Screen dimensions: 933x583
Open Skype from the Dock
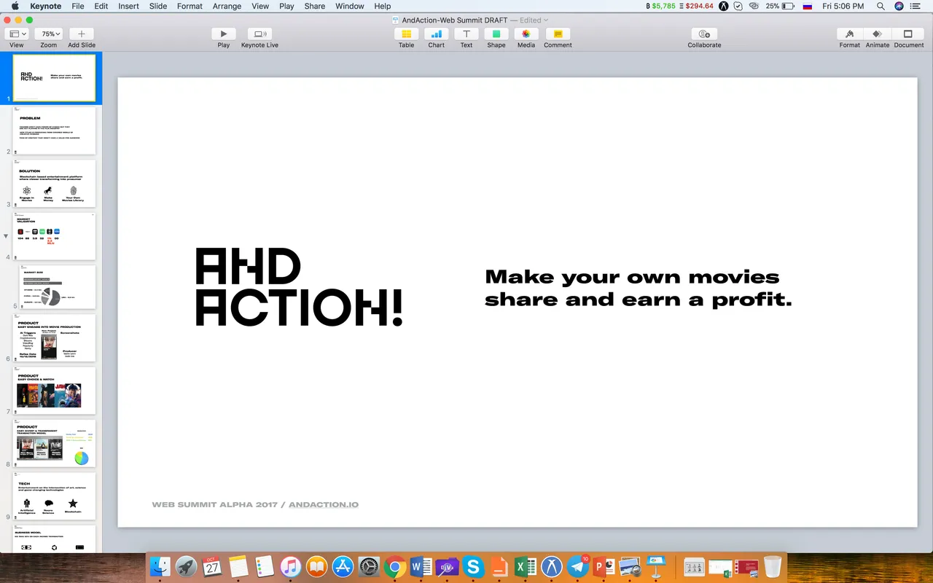click(474, 566)
